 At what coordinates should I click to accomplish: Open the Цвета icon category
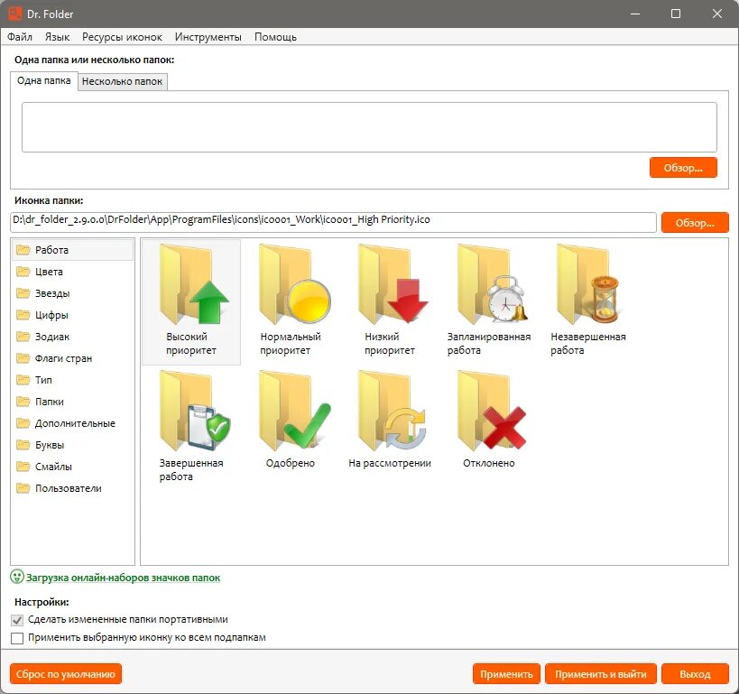(x=44, y=272)
